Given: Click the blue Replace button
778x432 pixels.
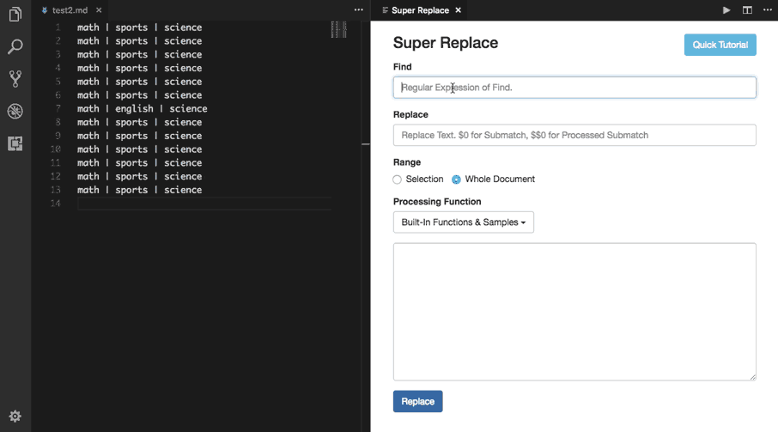Looking at the screenshot, I should tap(418, 401).
